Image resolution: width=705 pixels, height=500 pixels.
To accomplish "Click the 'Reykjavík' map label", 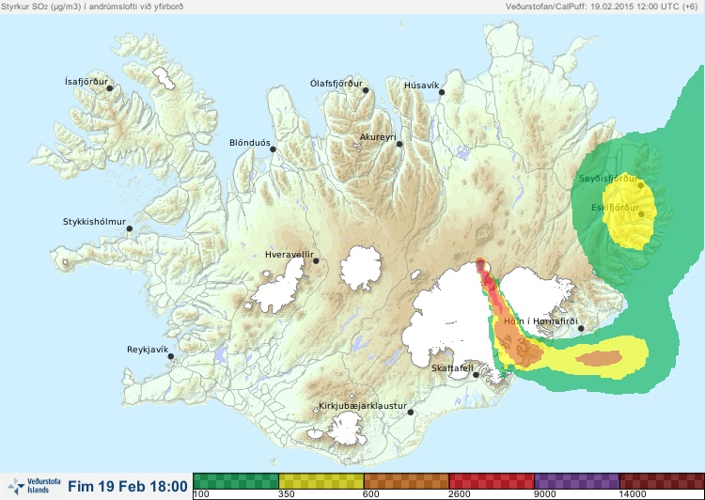I will click(148, 350).
